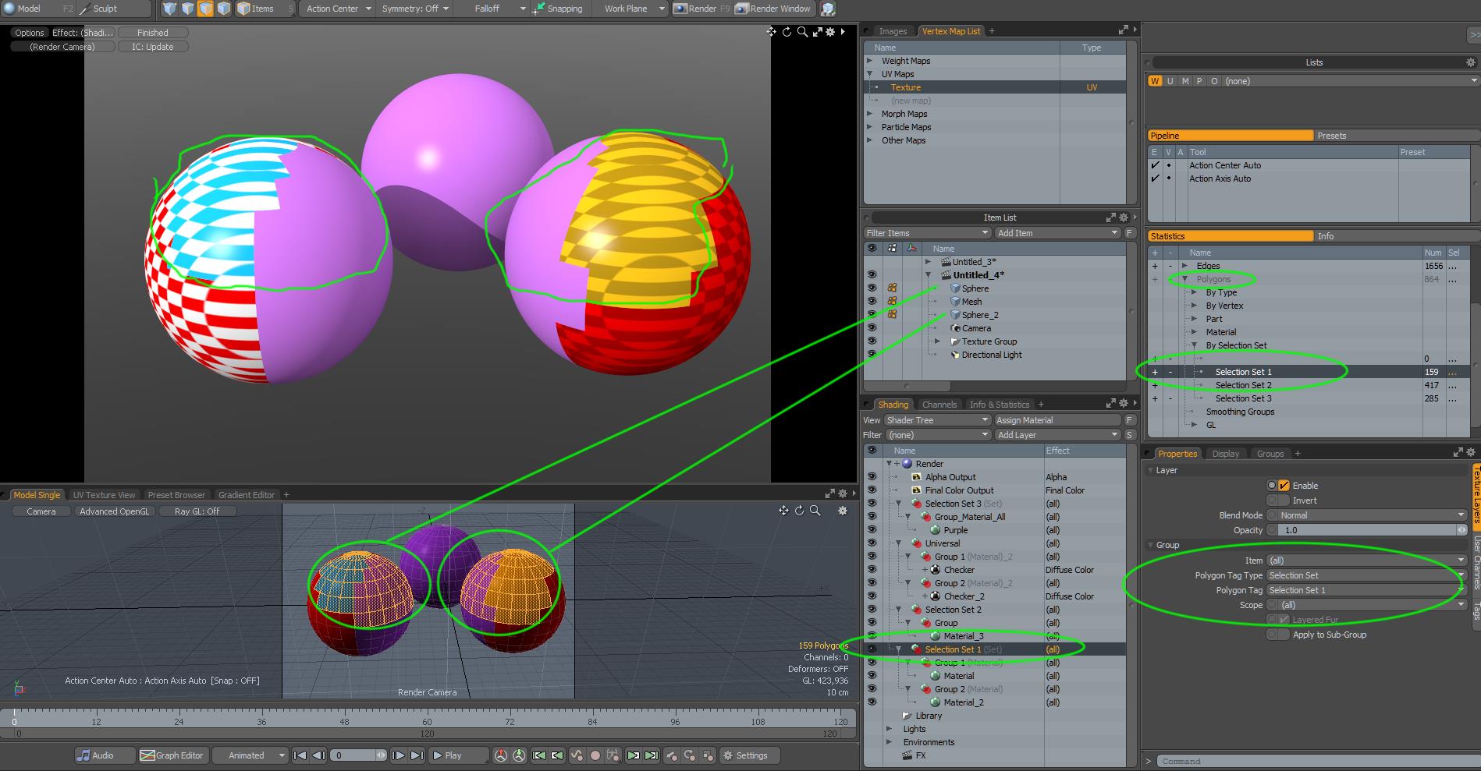Click the Camera item icon
Viewport: 1481px width, 771px height.
(x=955, y=328)
